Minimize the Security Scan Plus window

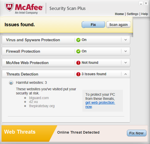(141, 3)
